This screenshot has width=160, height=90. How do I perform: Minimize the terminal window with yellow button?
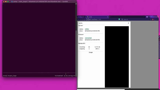[6, 1]
